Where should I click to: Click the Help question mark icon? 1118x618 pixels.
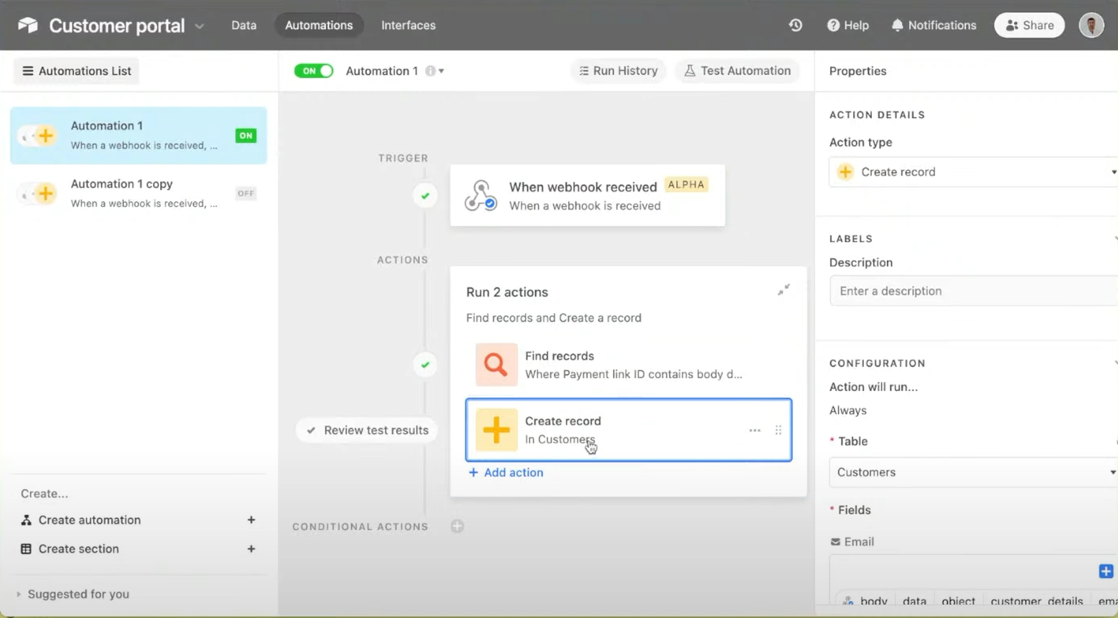(x=834, y=25)
